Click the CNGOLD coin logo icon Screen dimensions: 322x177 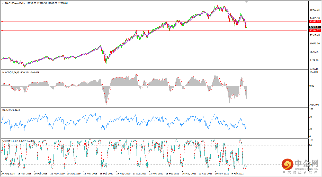288,164
